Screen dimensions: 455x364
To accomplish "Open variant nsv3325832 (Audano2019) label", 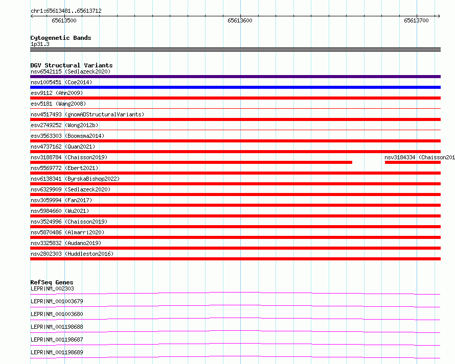I will coord(66,243).
